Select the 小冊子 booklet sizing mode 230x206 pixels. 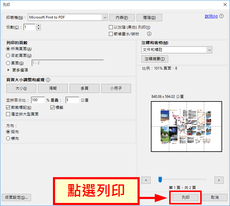pos(116,88)
